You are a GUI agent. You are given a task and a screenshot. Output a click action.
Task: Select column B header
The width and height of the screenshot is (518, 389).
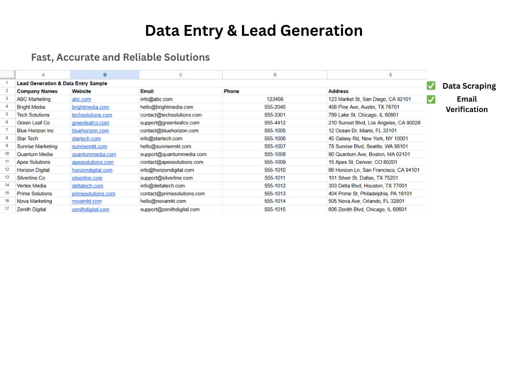click(x=105, y=75)
